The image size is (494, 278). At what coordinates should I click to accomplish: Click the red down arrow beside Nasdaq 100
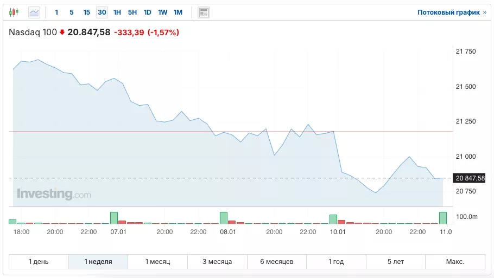62,33
